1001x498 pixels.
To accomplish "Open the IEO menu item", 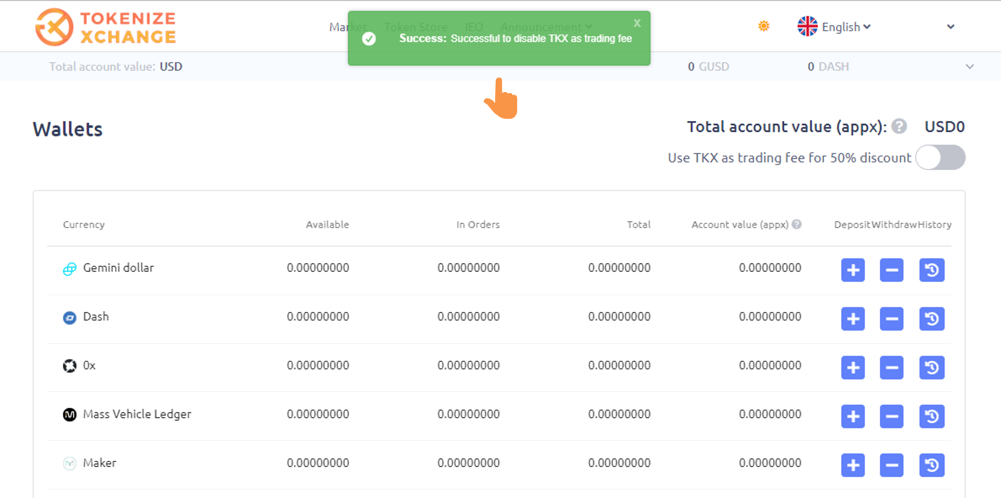I will [x=474, y=27].
